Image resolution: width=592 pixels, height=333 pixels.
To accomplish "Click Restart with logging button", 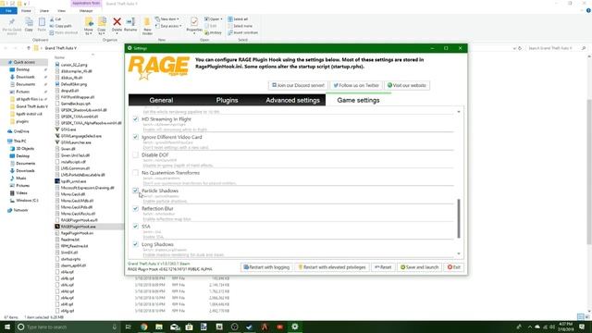I will pyautogui.click(x=266, y=267).
